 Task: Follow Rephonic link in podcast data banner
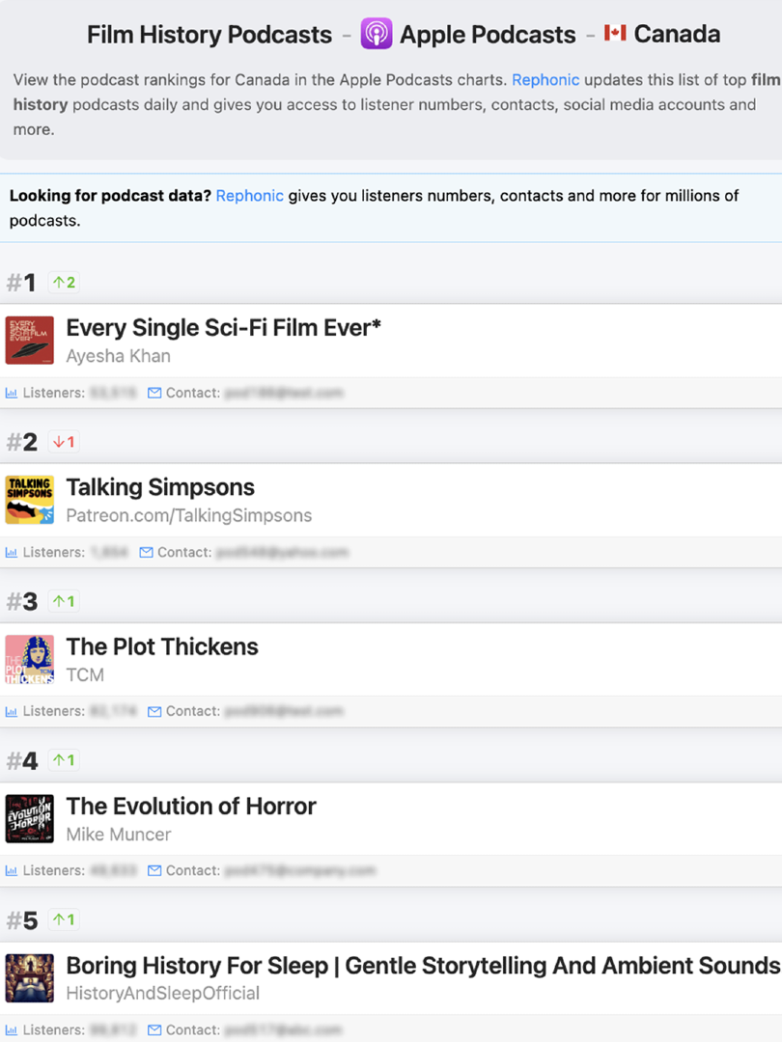(x=250, y=196)
